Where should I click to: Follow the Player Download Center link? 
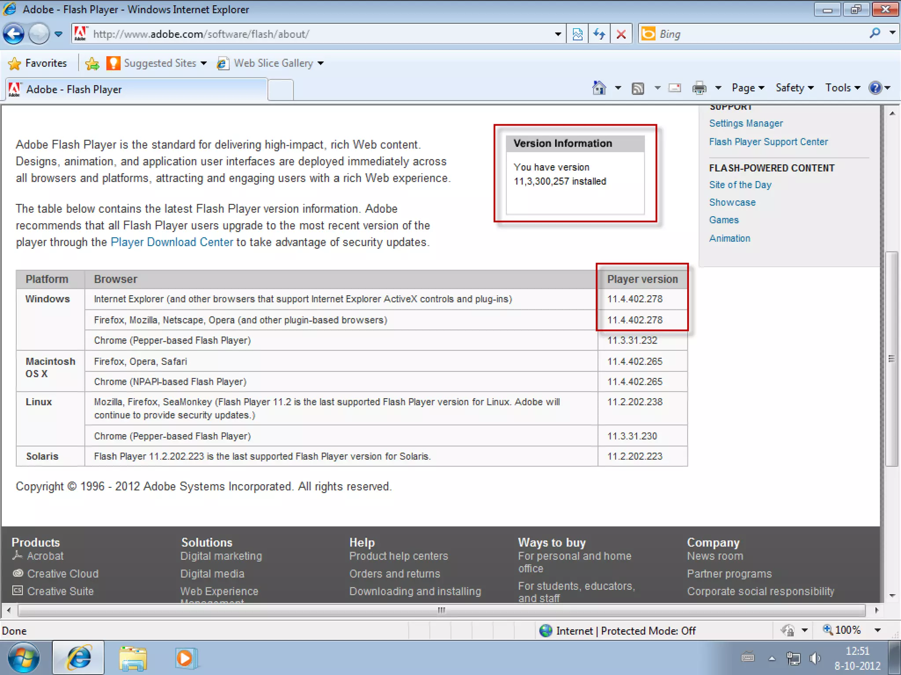click(172, 242)
